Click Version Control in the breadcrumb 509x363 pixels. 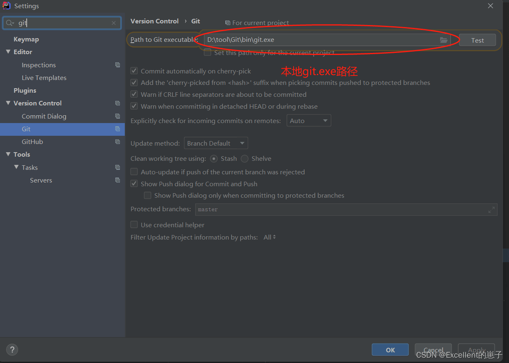154,21
